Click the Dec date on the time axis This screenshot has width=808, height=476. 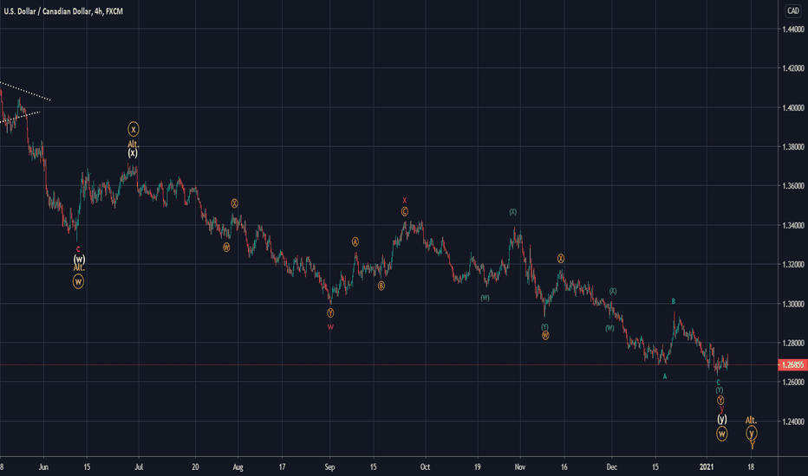tap(612, 467)
